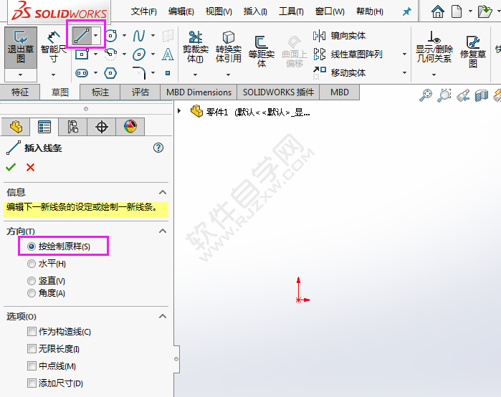Open the ConfigurationManager tab
The height and width of the screenshot is (397, 501).
point(73,127)
